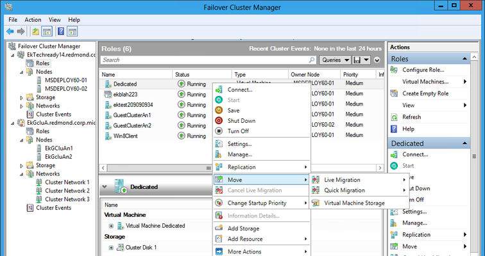Screen dimensions: 485x256
Task: Click the Back arrow toolbar icon
Action: (10, 31)
